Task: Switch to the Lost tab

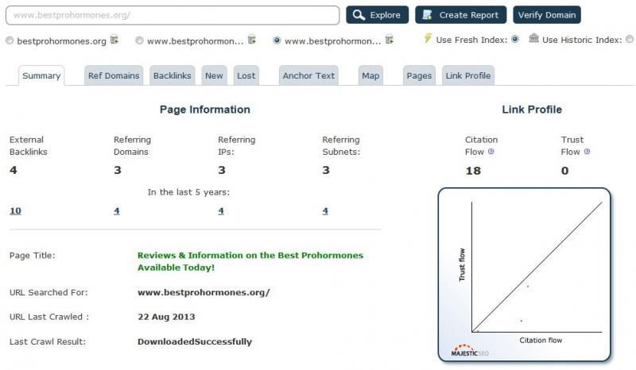Action: click(x=246, y=75)
